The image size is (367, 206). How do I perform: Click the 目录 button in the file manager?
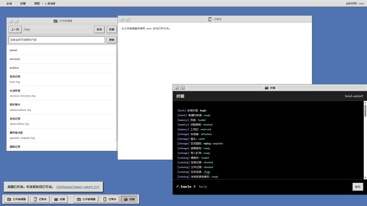tap(99, 29)
